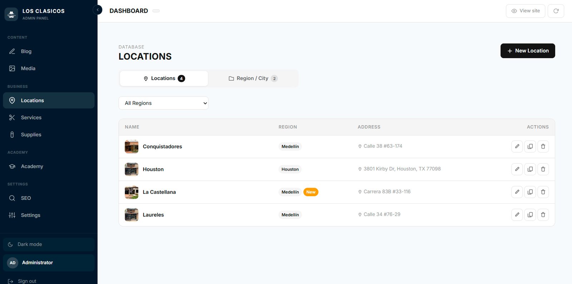Refresh the dashboard with reload icon
This screenshot has width=572, height=284.
tap(556, 11)
